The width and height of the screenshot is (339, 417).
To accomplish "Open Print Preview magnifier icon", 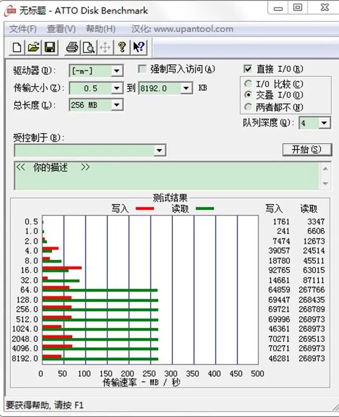I will [x=89, y=47].
